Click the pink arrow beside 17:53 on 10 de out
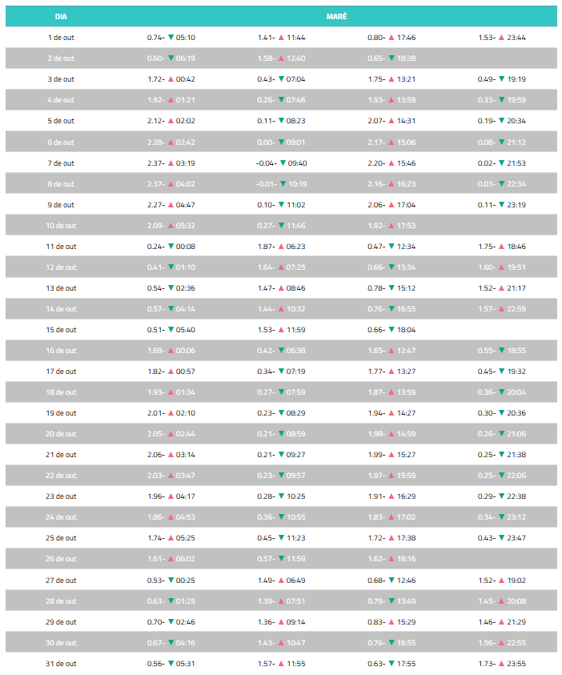Screen dimensions: 562x675 [391, 226]
